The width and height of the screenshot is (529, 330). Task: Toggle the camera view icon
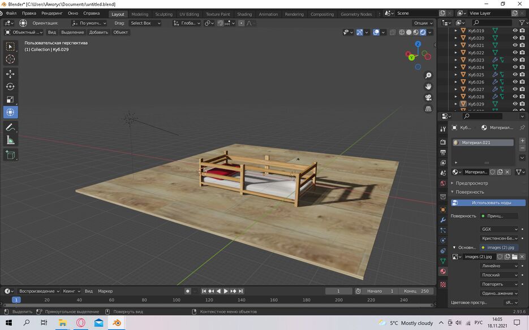[428, 98]
